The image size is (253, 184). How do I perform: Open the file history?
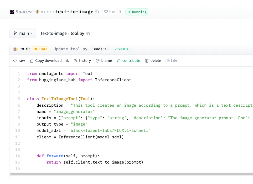point(82,61)
